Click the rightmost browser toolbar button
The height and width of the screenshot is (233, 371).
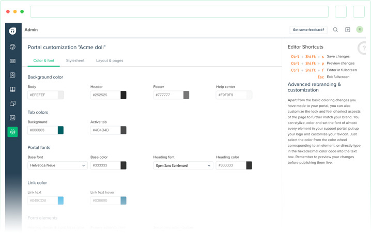point(359,11)
